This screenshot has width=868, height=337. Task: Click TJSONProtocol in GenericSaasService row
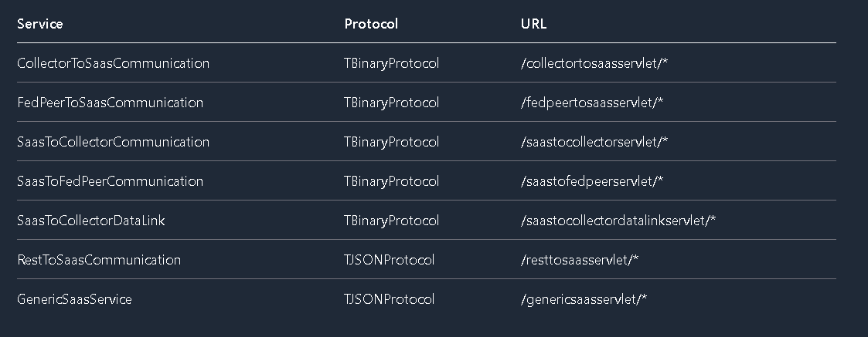tap(389, 299)
